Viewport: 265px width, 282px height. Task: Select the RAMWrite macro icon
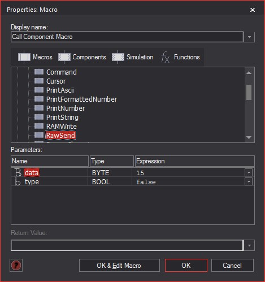pos(39,126)
